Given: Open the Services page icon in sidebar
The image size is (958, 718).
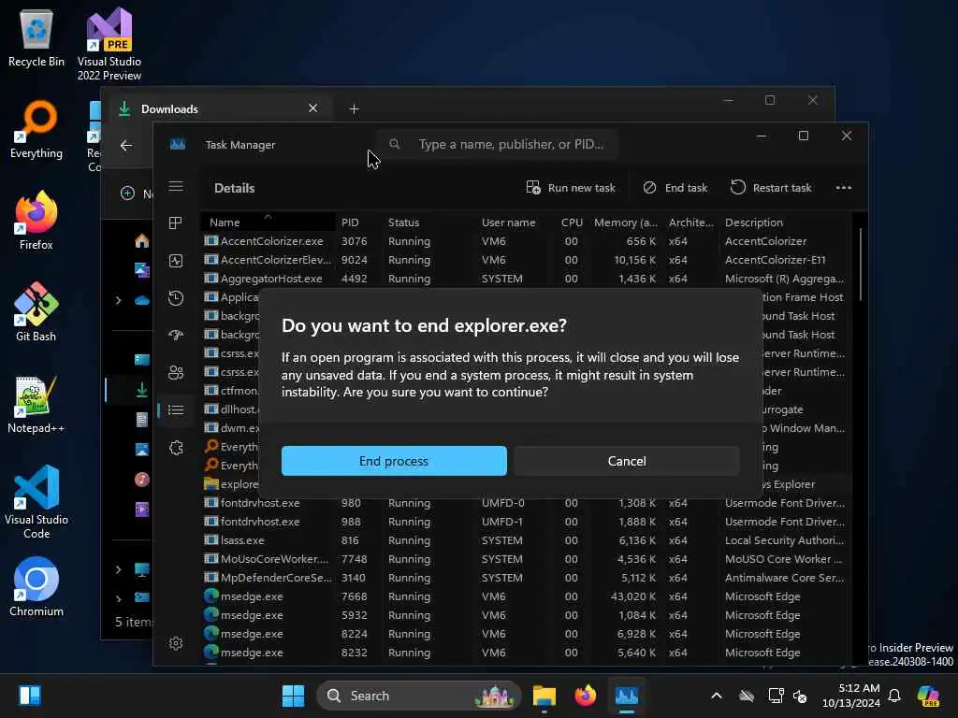Looking at the screenshot, I should coord(176,448).
